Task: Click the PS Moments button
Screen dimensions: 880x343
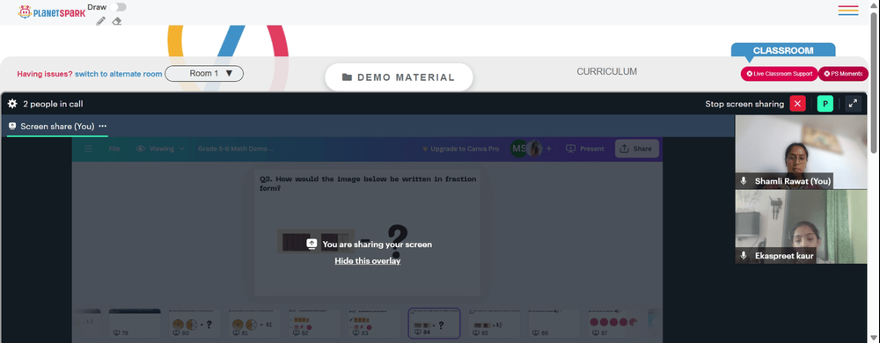Action: coord(843,74)
